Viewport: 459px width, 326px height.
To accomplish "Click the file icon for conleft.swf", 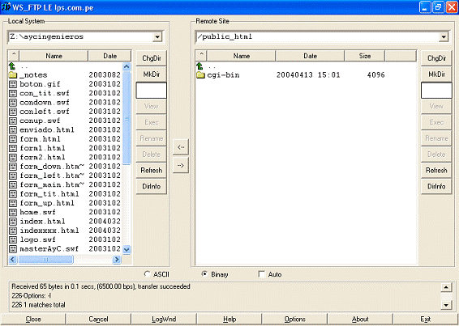I will pyautogui.click(x=13, y=112).
